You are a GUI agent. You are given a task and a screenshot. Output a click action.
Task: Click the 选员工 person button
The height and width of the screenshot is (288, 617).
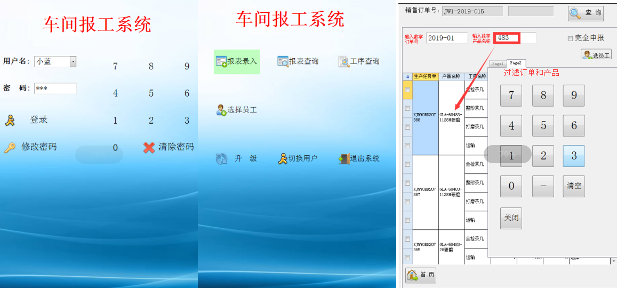tap(596, 55)
